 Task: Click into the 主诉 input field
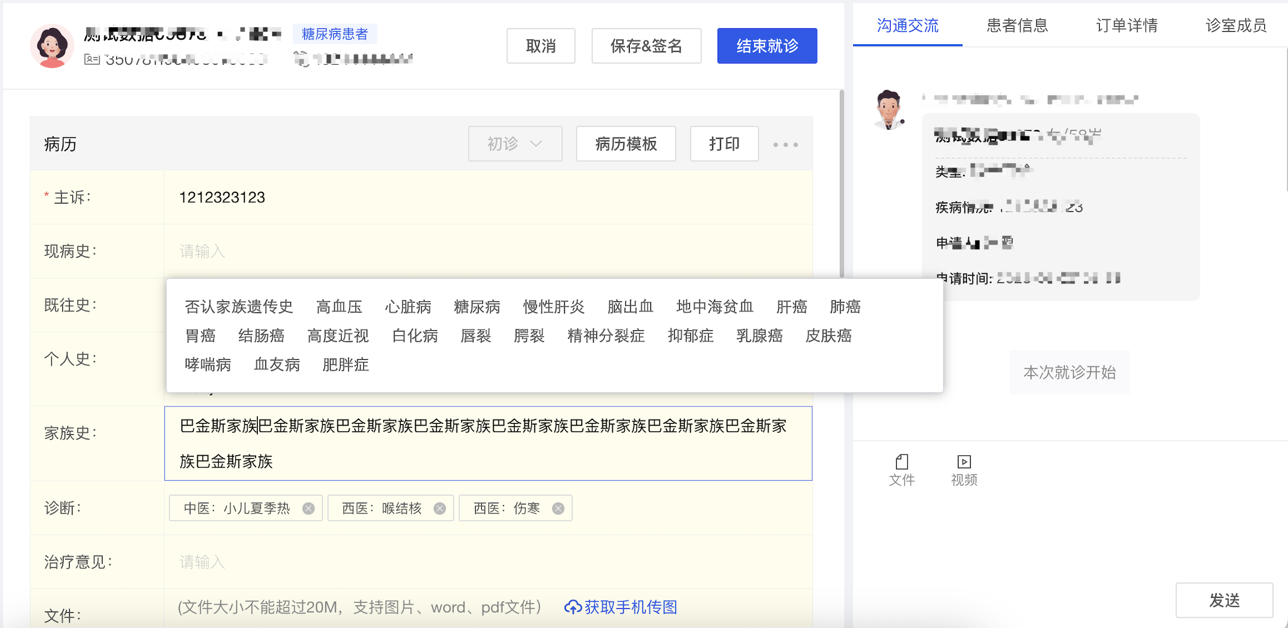(488, 197)
